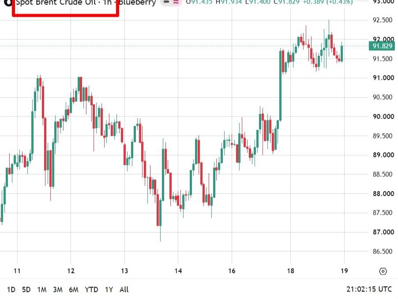Switch to the 3M range
This screenshot has width=398, height=299.
pos(58,290)
